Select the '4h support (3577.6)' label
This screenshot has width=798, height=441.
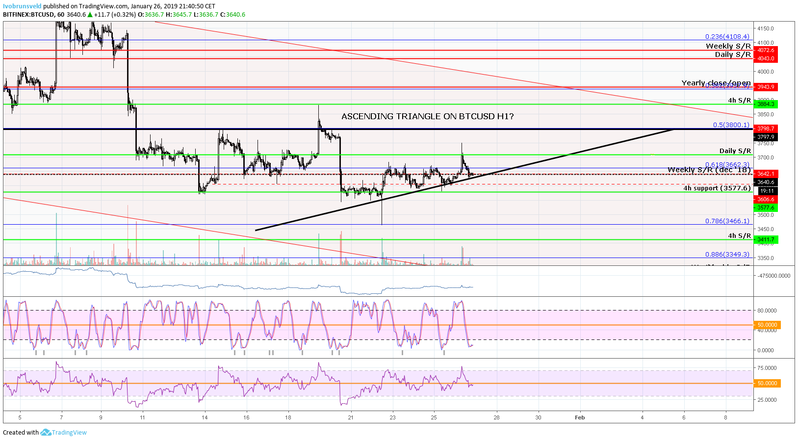click(x=717, y=188)
